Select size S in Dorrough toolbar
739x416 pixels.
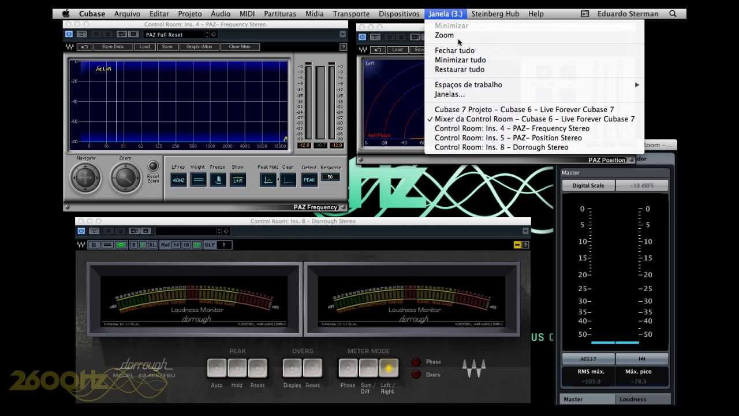point(134,245)
